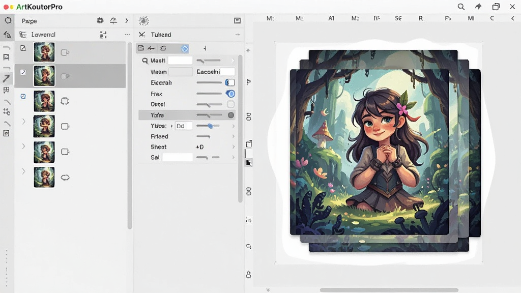Toggle checkbox on third layer row
Screen dimensions: 521x293
(x=23, y=97)
